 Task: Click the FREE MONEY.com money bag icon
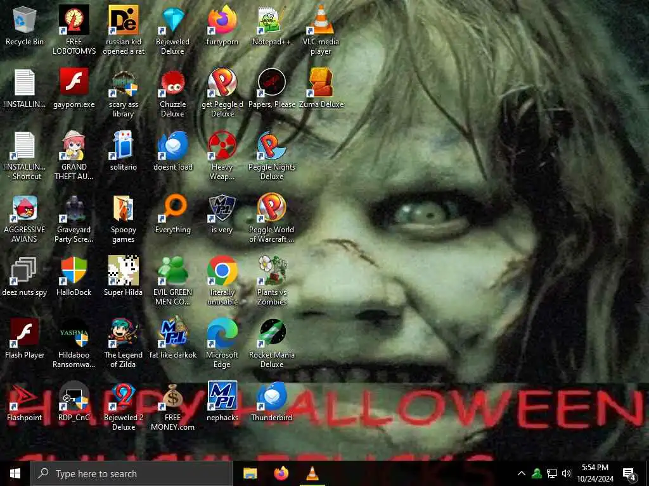(172, 397)
